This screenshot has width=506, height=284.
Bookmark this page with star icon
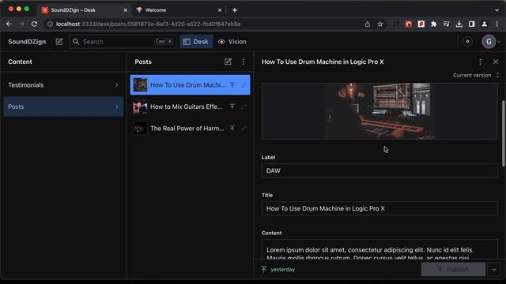[x=380, y=24]
